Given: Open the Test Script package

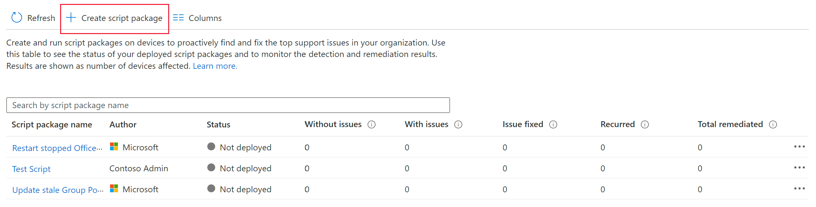Looking at the screenshot, I should [31, 169].
